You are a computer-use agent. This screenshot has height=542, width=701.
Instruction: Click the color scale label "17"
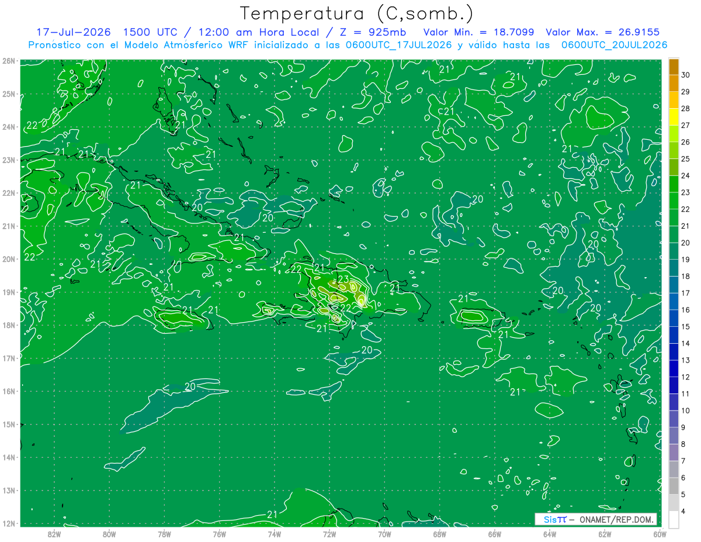(x=685, y=293)
